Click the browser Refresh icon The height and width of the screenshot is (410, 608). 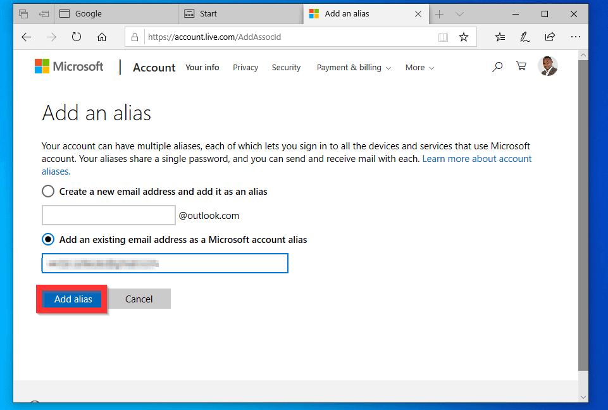click(x=77, y=37)
